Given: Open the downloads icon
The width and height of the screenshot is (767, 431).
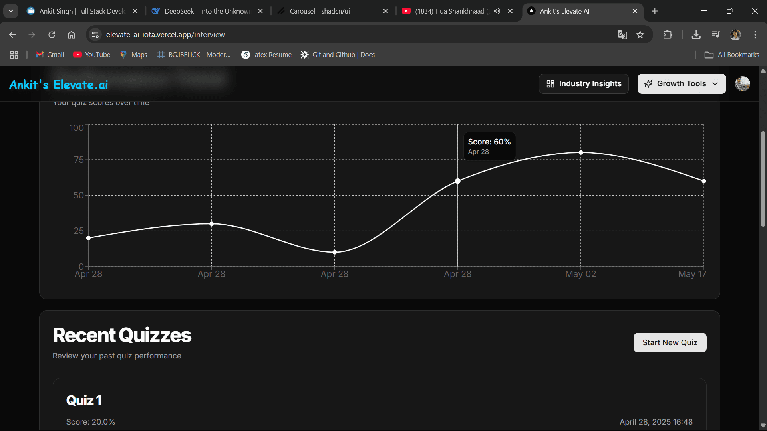Looking at the screenshot, I should click(x=696, y=35).
